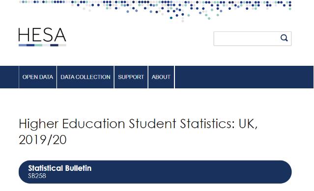This screenshot has height=191, width=314.
Task: Click the Statistical Bulletin SB258 banner
Action: point(155,172)
